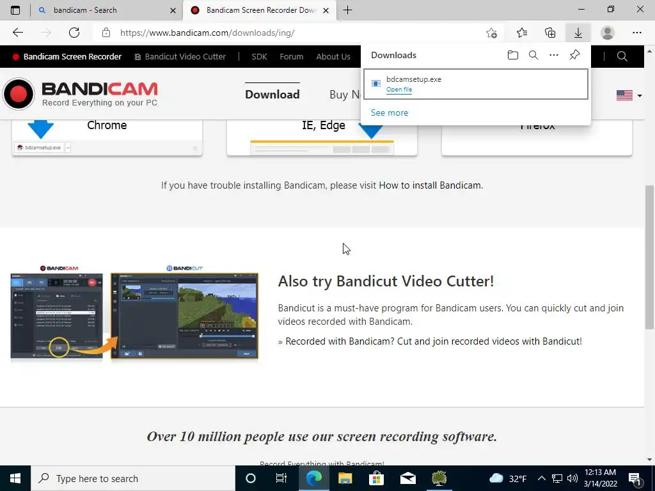Screen dimensions: 655x491
Task: Open the Collections panel
Action: 550,33
